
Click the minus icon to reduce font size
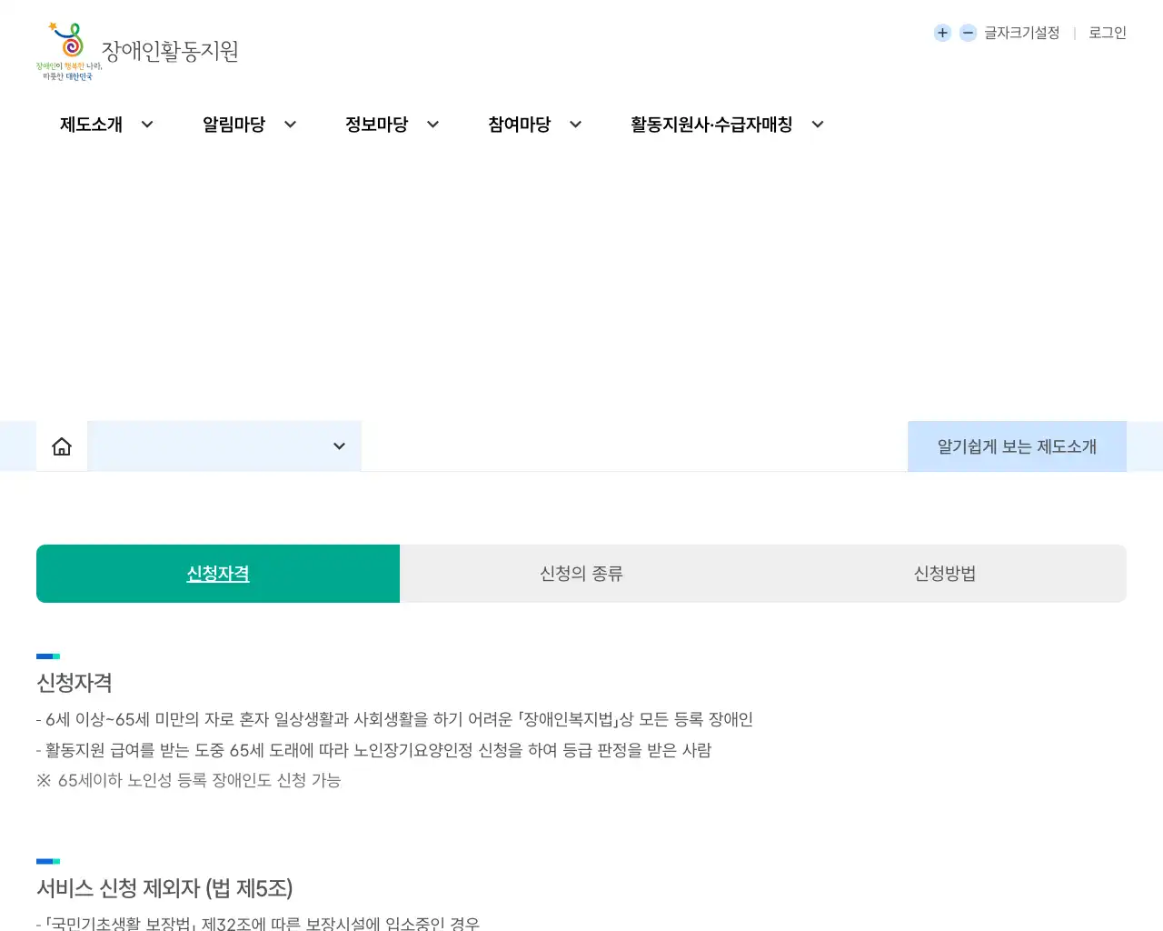(x=967, y=33)
